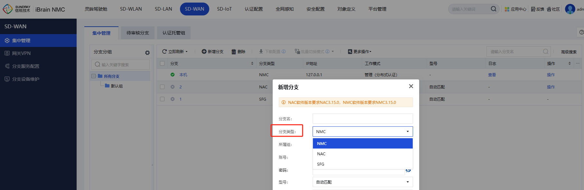Open 安全配置 in the top navigation
This screenshot has width=584, height=190.
pos(316,9)
